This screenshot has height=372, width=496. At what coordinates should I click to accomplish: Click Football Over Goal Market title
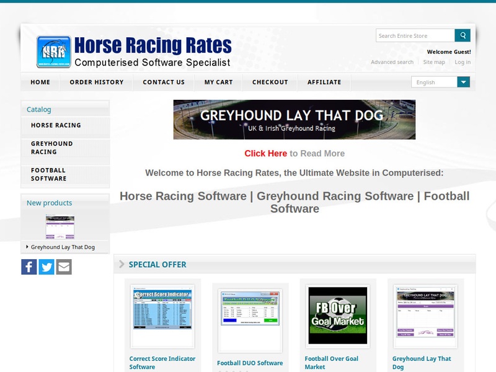click(332, 363)
